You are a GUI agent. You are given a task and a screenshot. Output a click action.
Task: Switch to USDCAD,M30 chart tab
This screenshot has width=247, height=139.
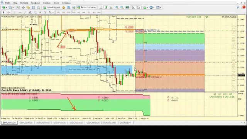tap(76, 123)
